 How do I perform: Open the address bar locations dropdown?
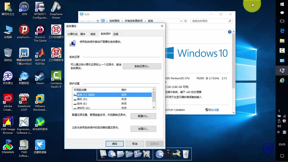[181, 21]
